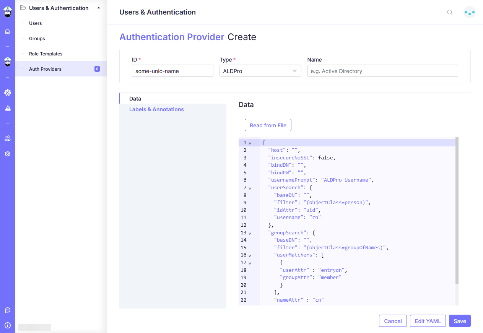Click the cluster flower icon in the sidebar
The image size is (483, 333).
(x=7, y=93)
